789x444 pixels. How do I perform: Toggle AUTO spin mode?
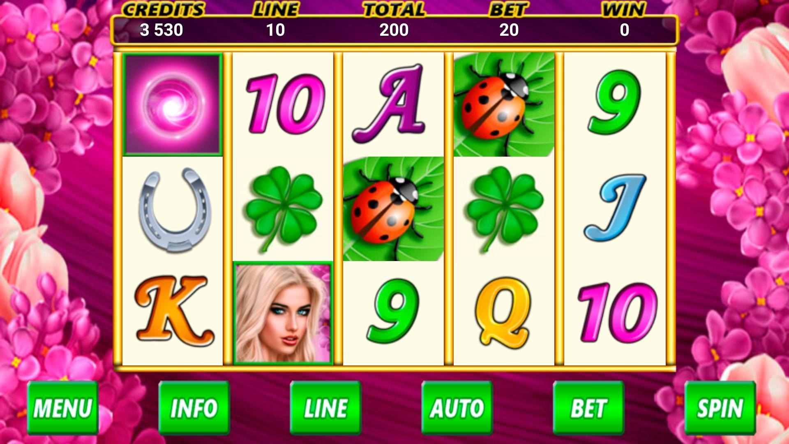(457, 408)
